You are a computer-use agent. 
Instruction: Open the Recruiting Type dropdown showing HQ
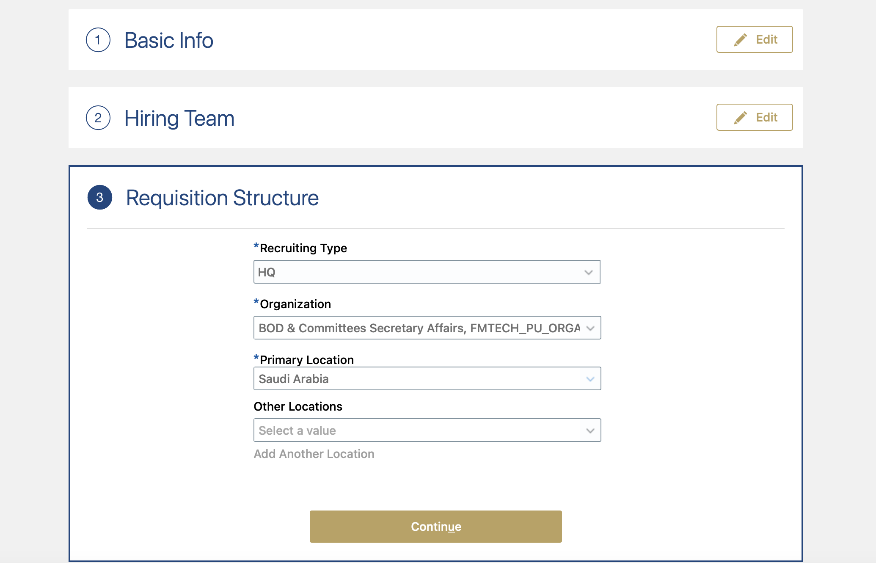click(x=427, y=272)
